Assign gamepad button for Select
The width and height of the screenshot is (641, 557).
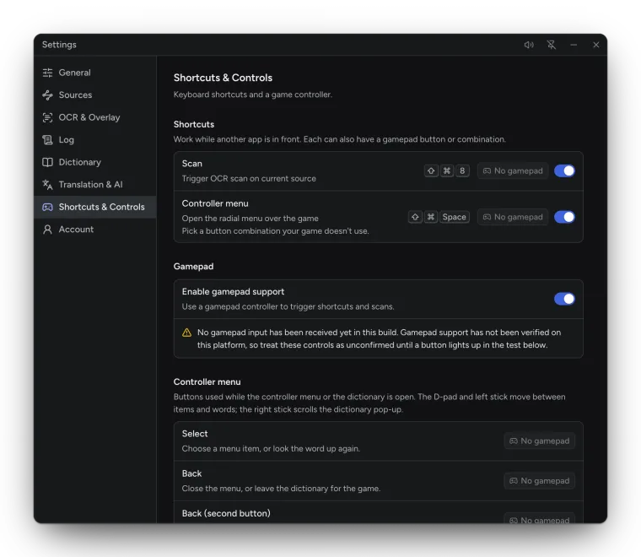(539, 441)
